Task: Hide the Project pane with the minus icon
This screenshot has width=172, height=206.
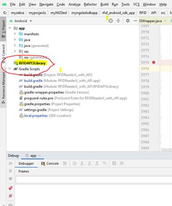Action: coord(135,20)
